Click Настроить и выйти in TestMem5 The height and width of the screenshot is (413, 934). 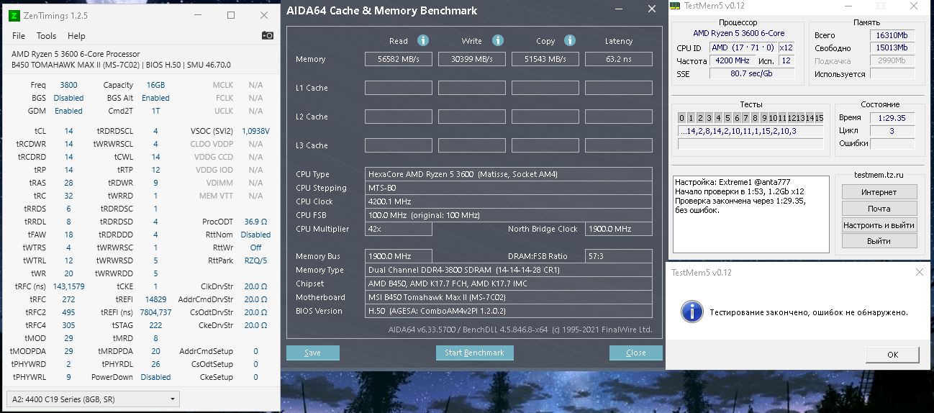879,225
